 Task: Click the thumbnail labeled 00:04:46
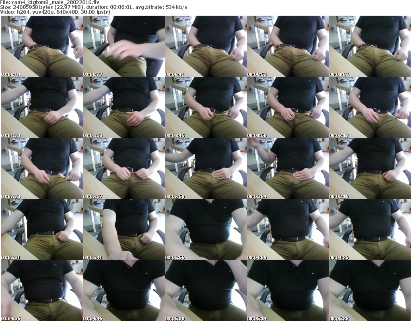(124, 290)
